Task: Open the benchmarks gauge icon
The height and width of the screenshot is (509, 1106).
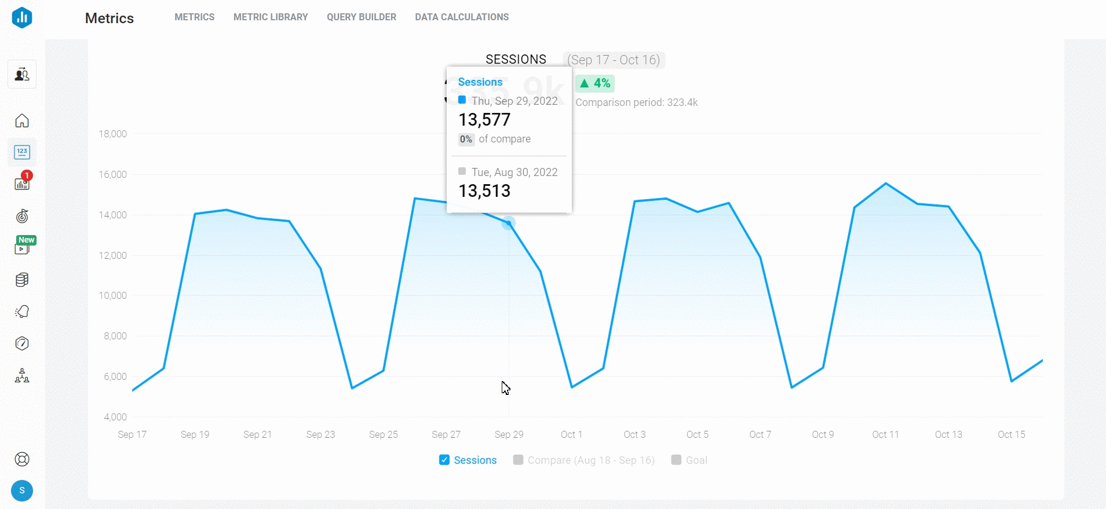Action: (22, 343)
